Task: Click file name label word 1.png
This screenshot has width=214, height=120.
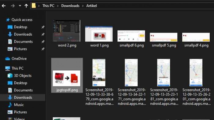Action: 99,45
